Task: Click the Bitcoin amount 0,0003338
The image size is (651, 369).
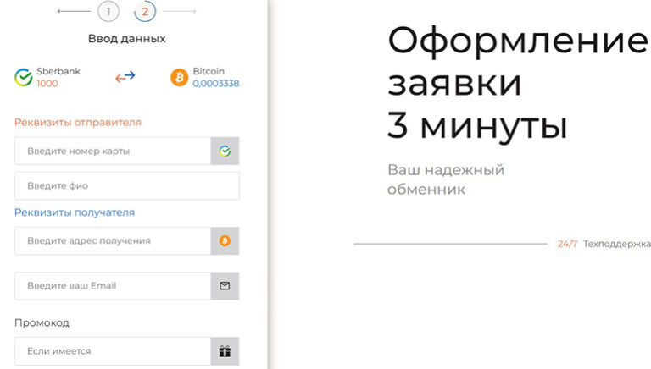Action: click(215, 84)
